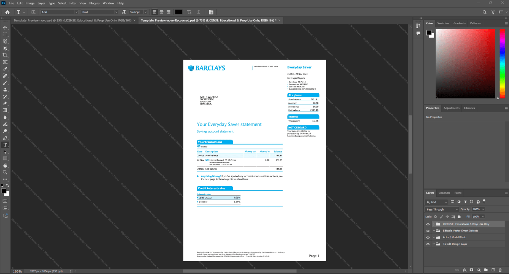Select the Eyedropper tool
Screen dimensions: 509x274
(5, 69)
